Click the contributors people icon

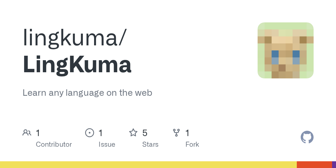27,132
